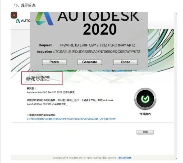Click inside the Activation code field

coord(98,52)
